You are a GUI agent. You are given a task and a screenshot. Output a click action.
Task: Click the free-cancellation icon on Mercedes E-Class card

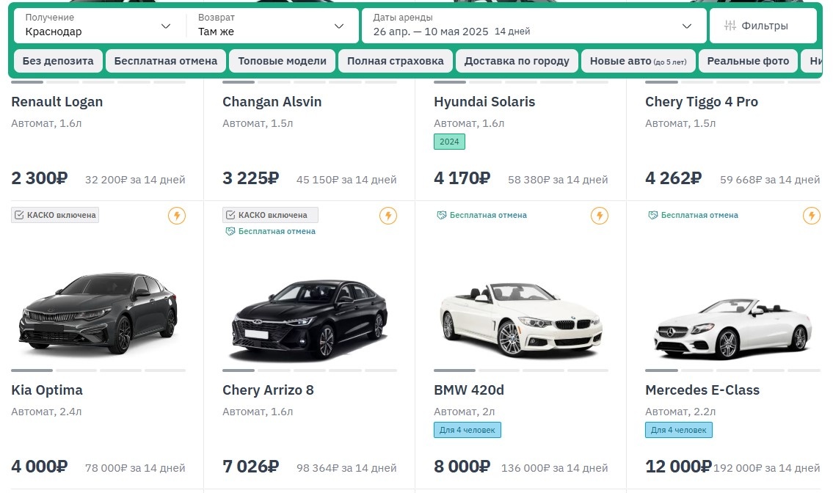653,215
